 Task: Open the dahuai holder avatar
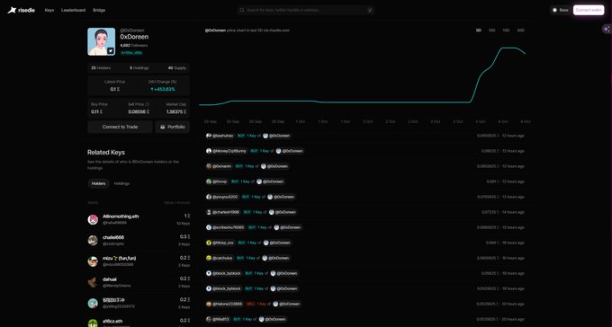[93, 282]
